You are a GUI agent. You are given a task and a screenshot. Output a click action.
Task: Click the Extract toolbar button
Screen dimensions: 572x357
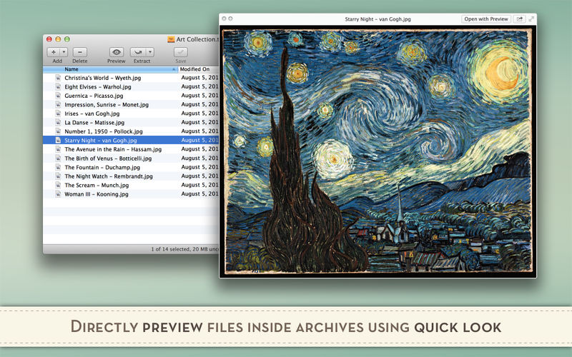138,52
